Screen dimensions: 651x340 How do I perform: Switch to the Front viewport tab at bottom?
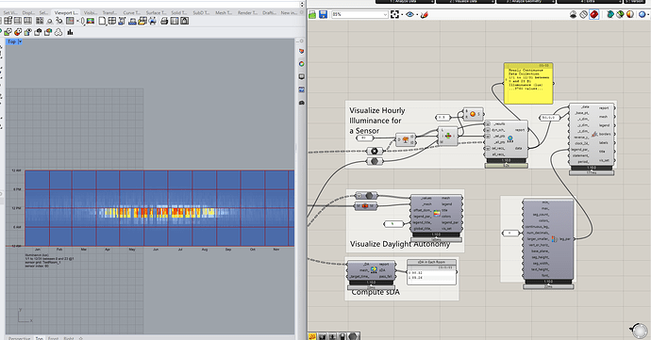tap(53, 338)
